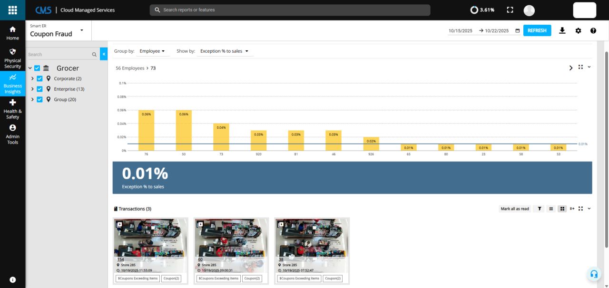Uncheck the Grocer checkbox
The height and width of the screenshot is (288, 609).
pyautogui.click(x=37, y=68)
